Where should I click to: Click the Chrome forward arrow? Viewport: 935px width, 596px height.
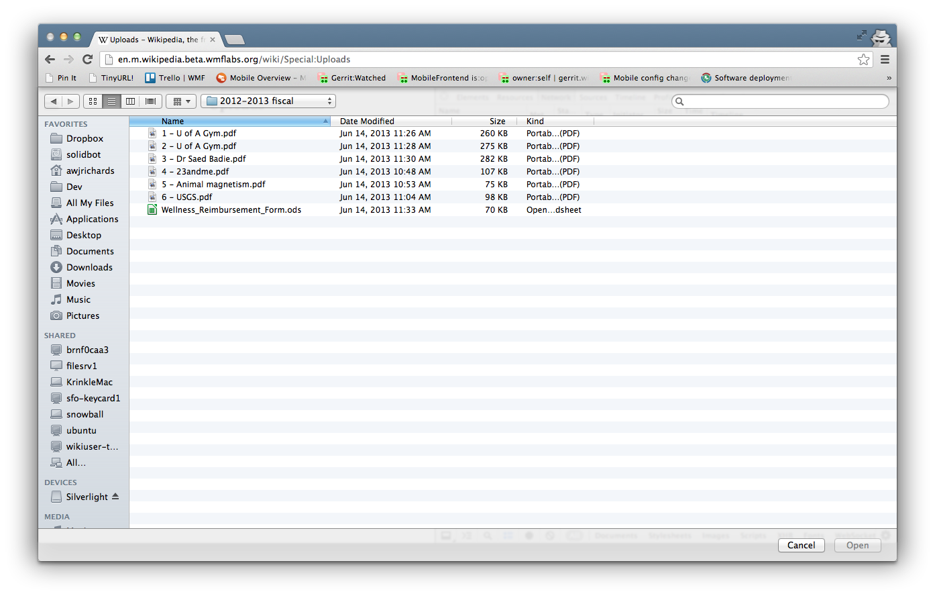pos(68,59)
